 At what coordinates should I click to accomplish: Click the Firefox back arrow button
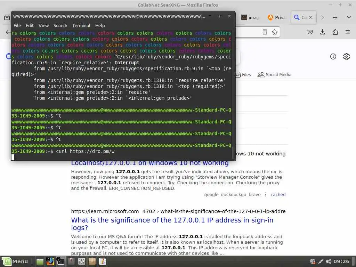pos(8,32)
